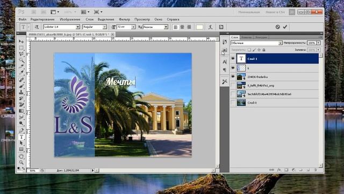Select the Eyedropper tool
The height and width of the screenshot is (194, 344).
(21, 72)
